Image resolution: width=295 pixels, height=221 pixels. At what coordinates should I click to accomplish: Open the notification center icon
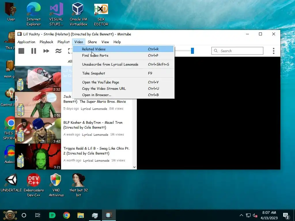click(x=286, y=216)
